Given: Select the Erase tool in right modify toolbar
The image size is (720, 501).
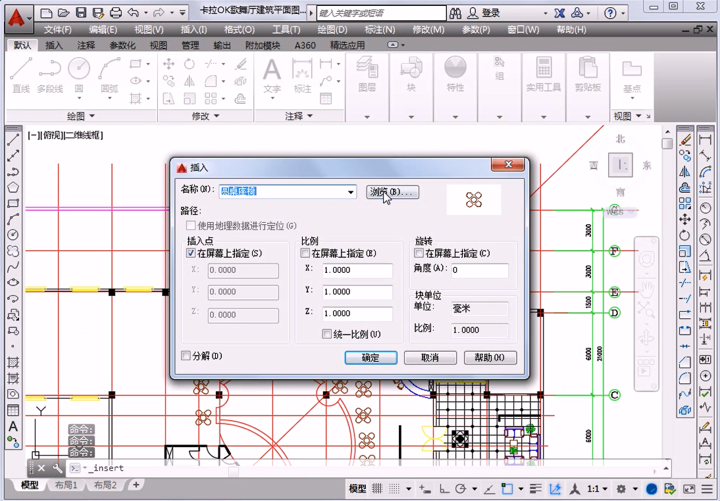Looking at the screenshot, I should (x=684, y=139).
